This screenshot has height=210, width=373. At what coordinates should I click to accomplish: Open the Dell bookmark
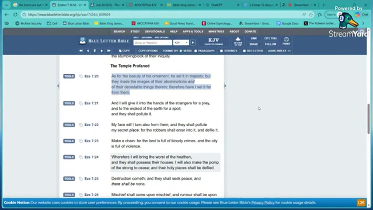click(52, 23)
